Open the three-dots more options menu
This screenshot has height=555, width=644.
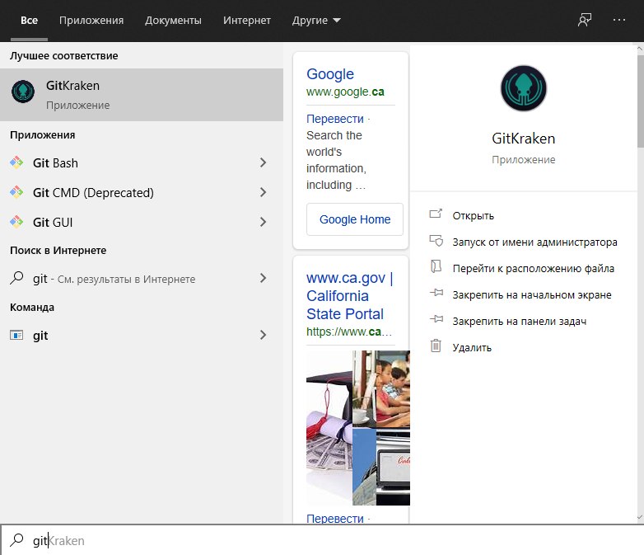click(x=619, y=21)
